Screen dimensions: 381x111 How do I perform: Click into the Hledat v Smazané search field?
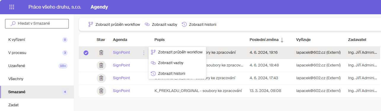click(37, 24)
